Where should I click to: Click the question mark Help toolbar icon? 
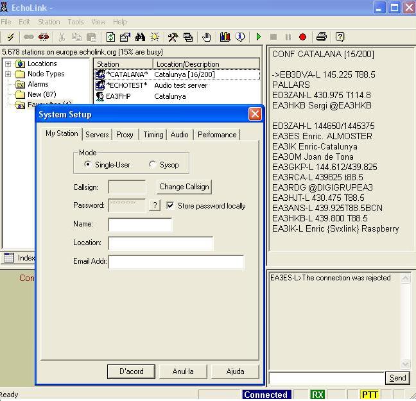[340, 37]
